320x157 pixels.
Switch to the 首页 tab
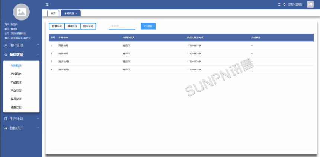pos(53,13)
